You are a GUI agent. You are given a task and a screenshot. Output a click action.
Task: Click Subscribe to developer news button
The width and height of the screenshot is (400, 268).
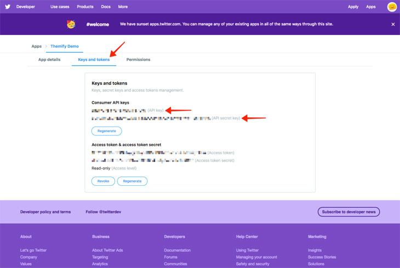(x=348, y=212)
